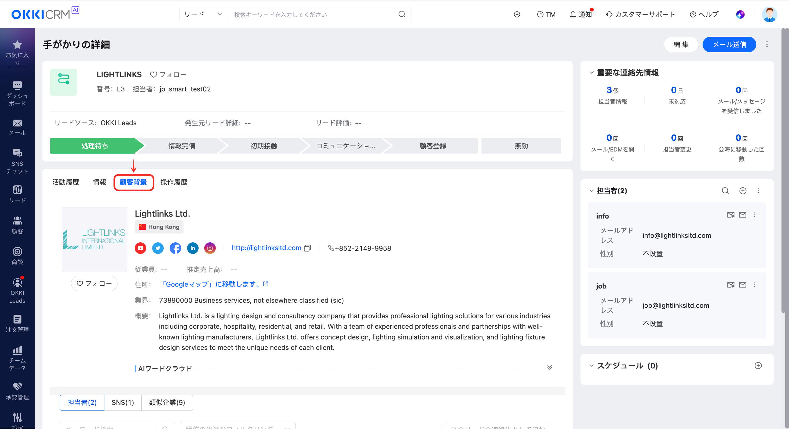Switch to the 活動履歴 tab
Image resolution: width=789 pixels, height=429 pixels.
click(x=65, y=182)
